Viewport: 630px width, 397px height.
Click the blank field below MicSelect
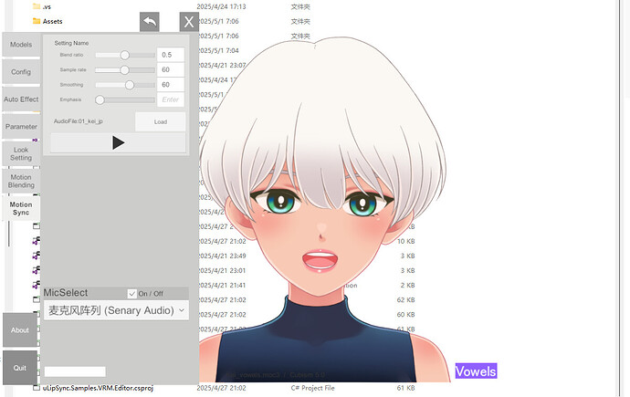[75, 371]
